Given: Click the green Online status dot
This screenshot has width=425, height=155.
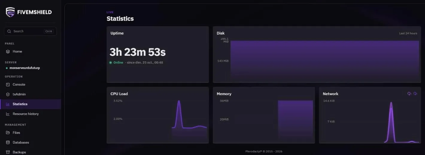Looking at the screenshot, I should [110, 63].
